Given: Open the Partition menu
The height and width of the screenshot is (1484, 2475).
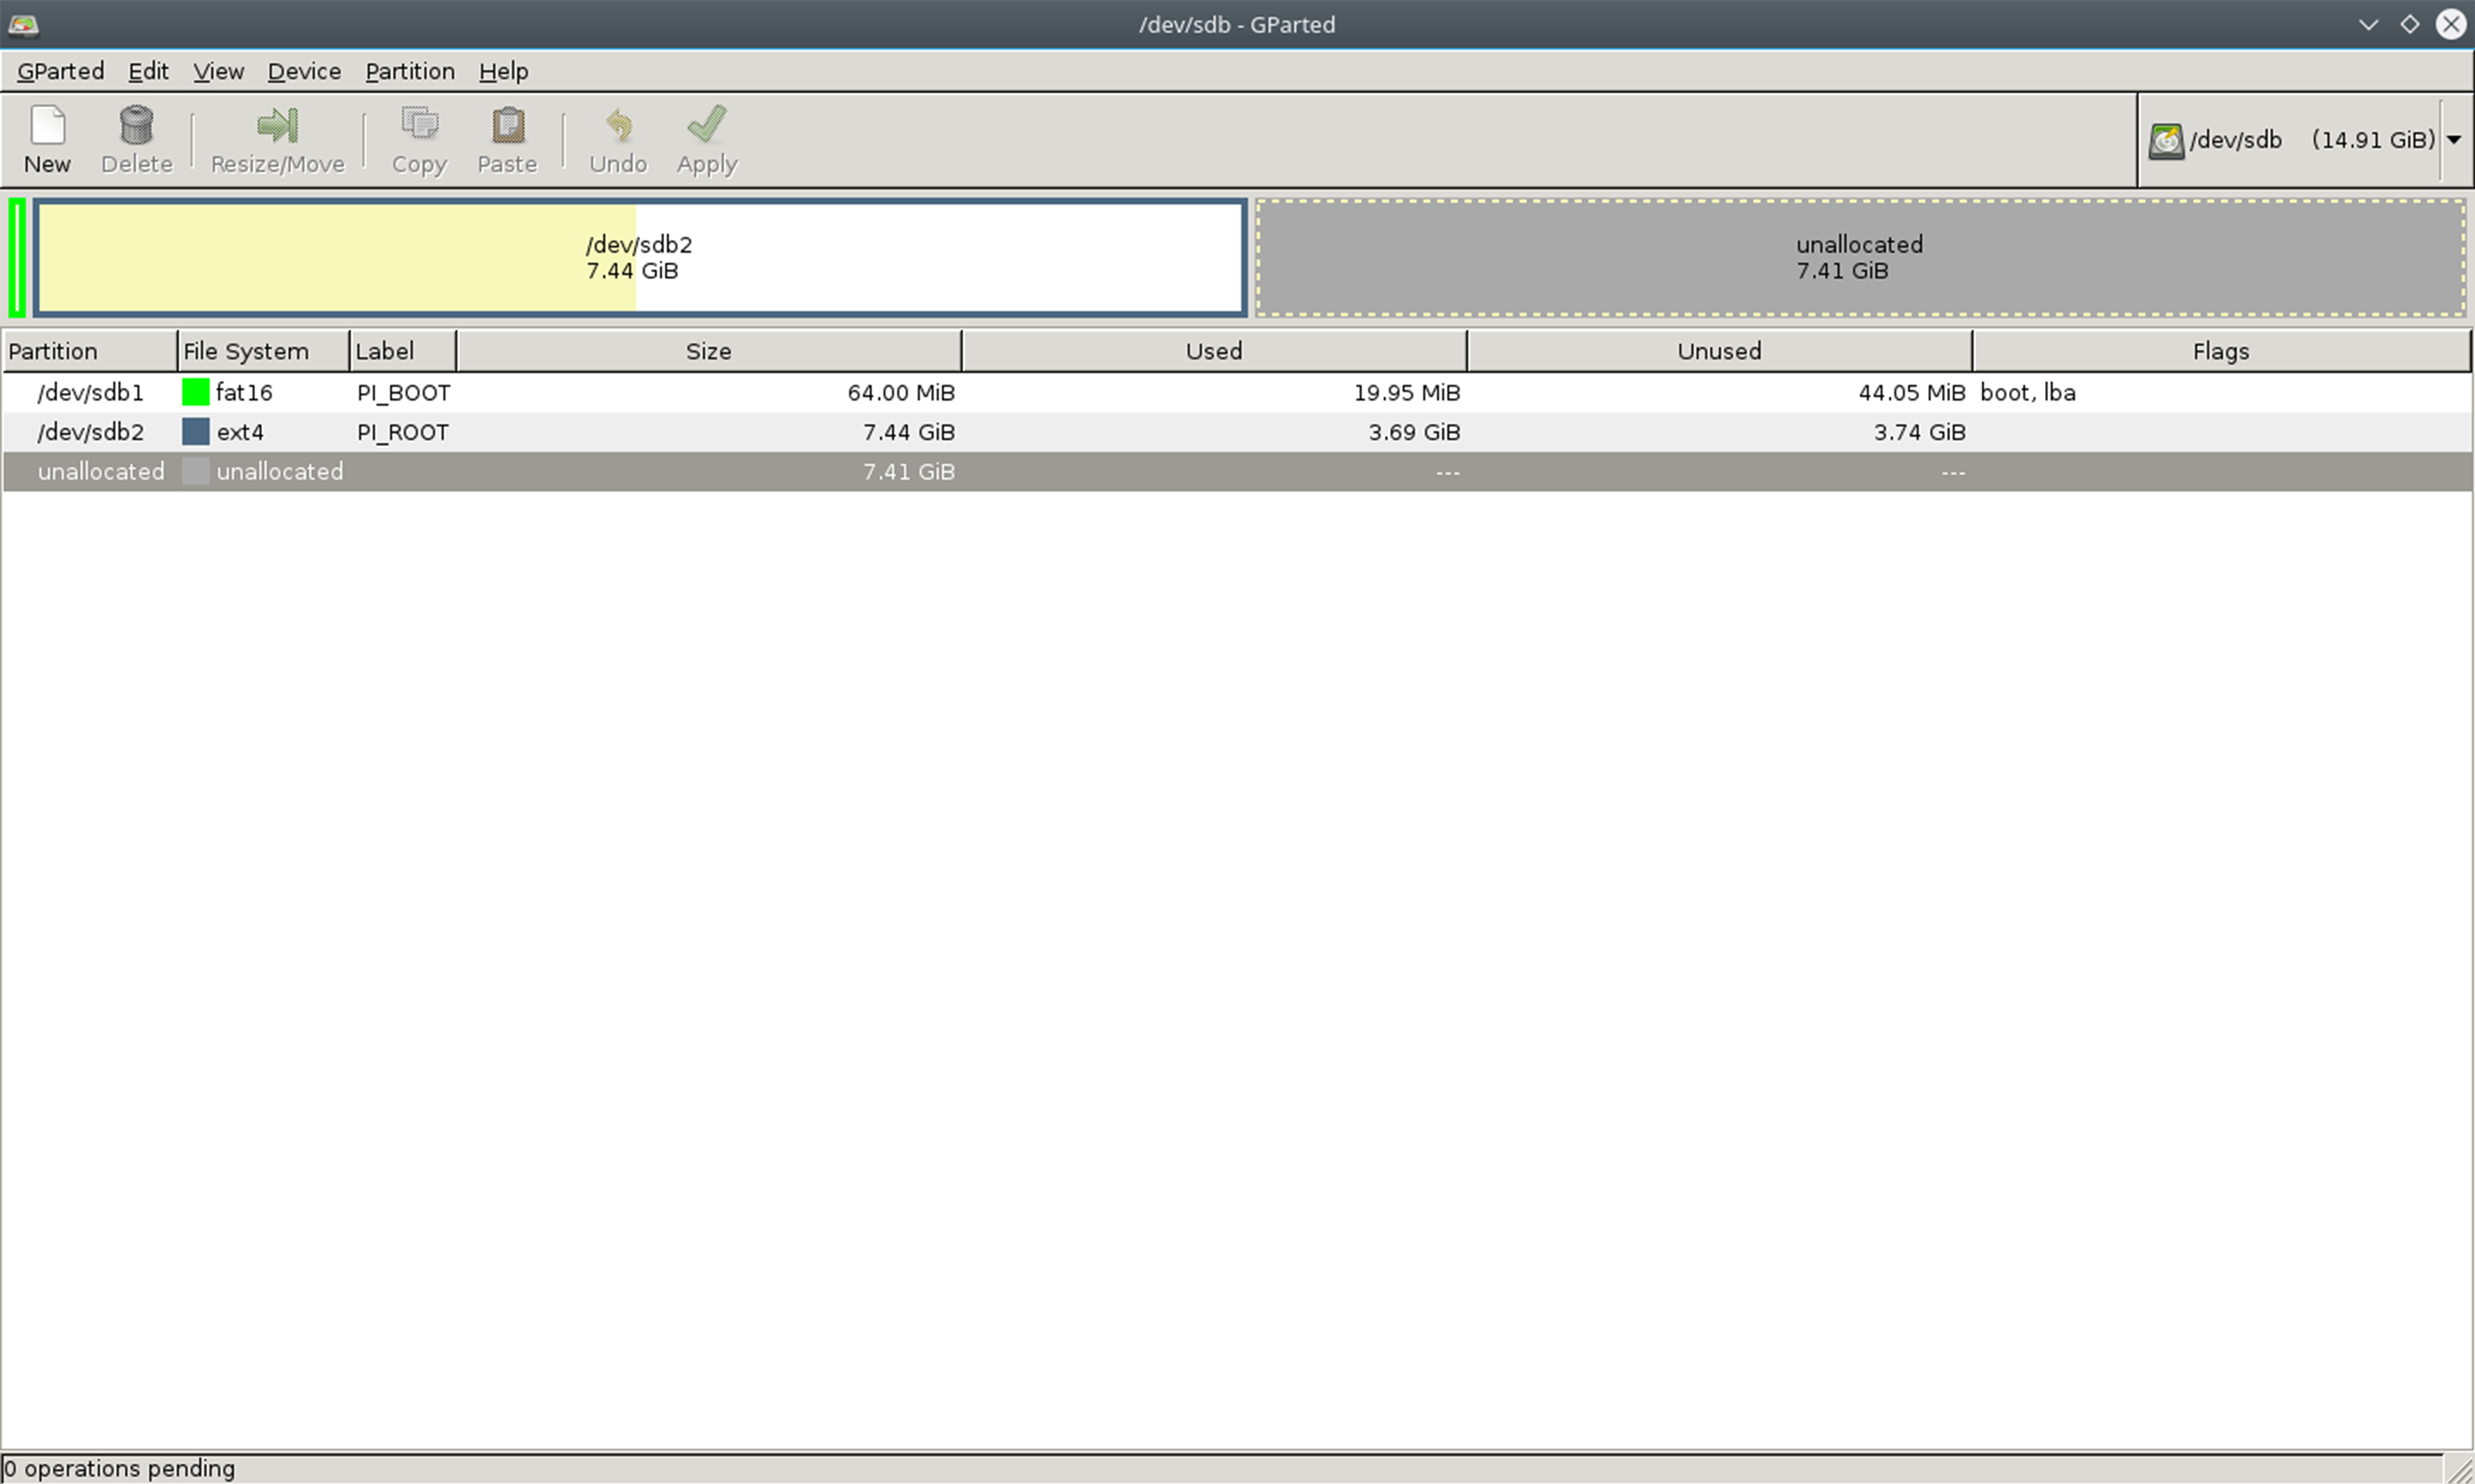Looking at the screenshot, I should (410, 71).
